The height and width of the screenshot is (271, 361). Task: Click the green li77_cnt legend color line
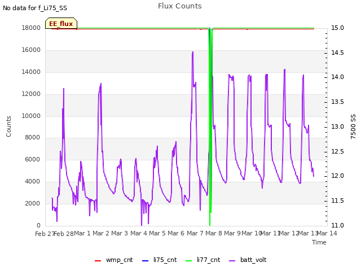pyautogui.click(x=188, y=261)
